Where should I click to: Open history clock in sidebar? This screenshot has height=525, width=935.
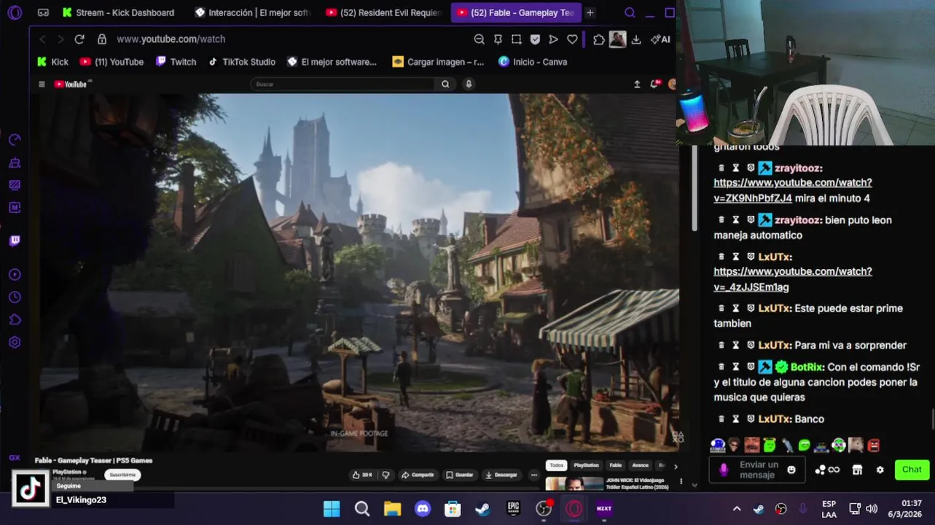pos(15,297)
